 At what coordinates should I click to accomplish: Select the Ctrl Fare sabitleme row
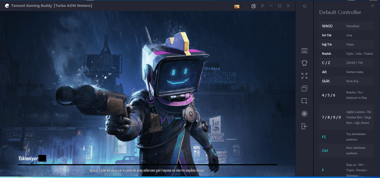point(346,150)
